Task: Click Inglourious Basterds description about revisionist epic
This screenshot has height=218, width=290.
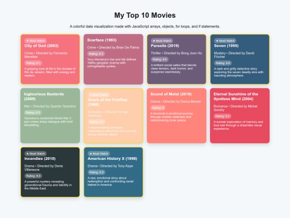Action: [48, 122]
